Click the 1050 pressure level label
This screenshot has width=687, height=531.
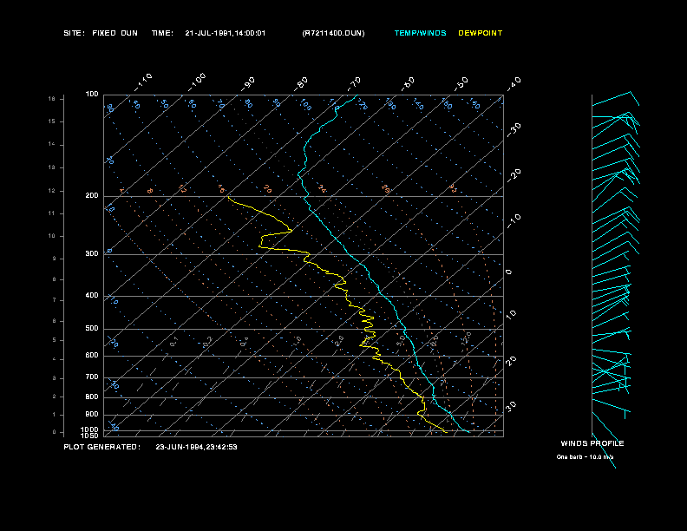(90, 436)
